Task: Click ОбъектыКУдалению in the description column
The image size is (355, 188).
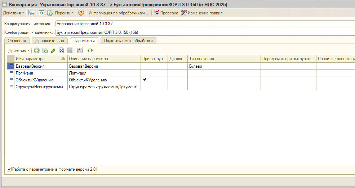Action: point(104,80)
